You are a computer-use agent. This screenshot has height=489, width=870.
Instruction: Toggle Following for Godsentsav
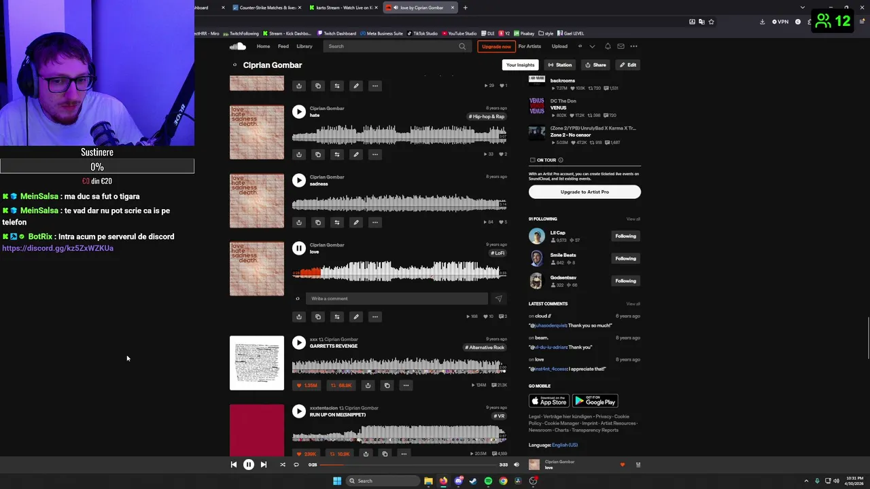click(625, 281)
